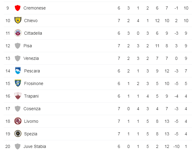
Task: Select the Cremonese team name
Action: (x=35, y=8)
